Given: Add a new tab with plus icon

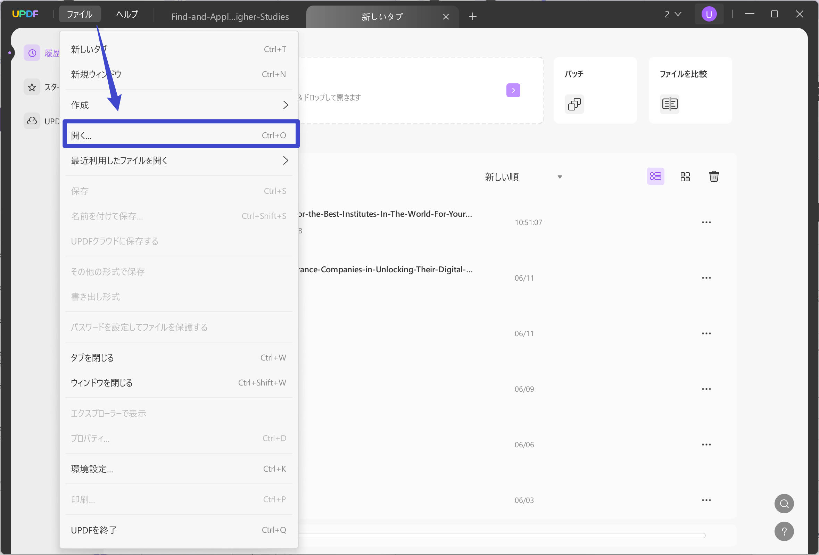Looking at the screenshot, I should pos(473,16).
